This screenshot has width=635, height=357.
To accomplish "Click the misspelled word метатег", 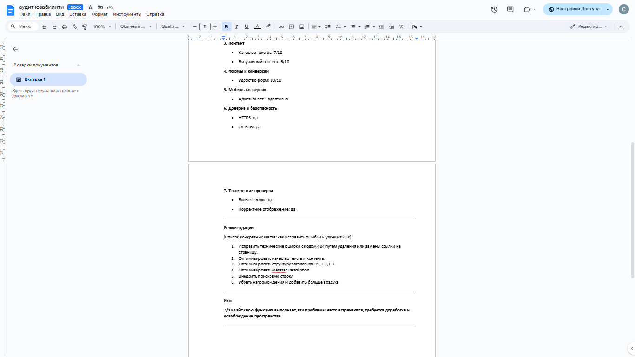I will 279,270.
